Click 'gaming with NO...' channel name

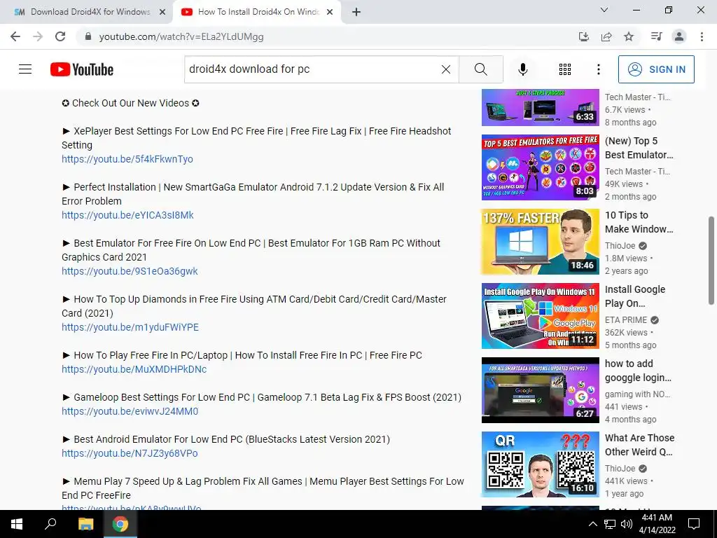click(x=637, y=394)
